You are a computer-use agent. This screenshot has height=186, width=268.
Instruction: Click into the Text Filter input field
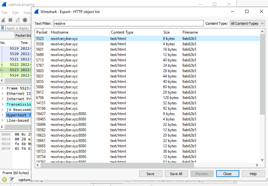128,23
